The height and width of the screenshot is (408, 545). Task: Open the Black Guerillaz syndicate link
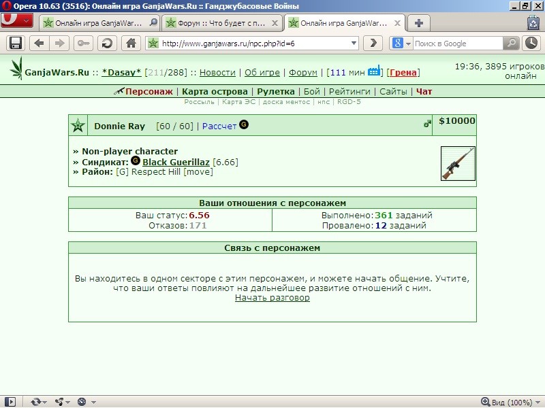176,163
